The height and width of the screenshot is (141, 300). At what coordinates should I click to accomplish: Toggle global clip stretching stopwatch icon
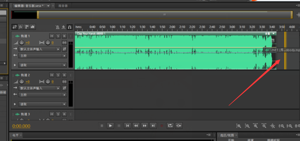(64, 27)
